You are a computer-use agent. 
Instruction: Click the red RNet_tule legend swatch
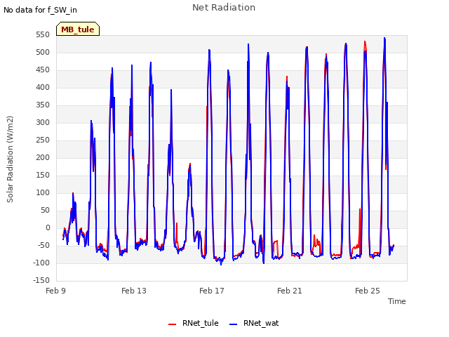(x=172, y=324)
